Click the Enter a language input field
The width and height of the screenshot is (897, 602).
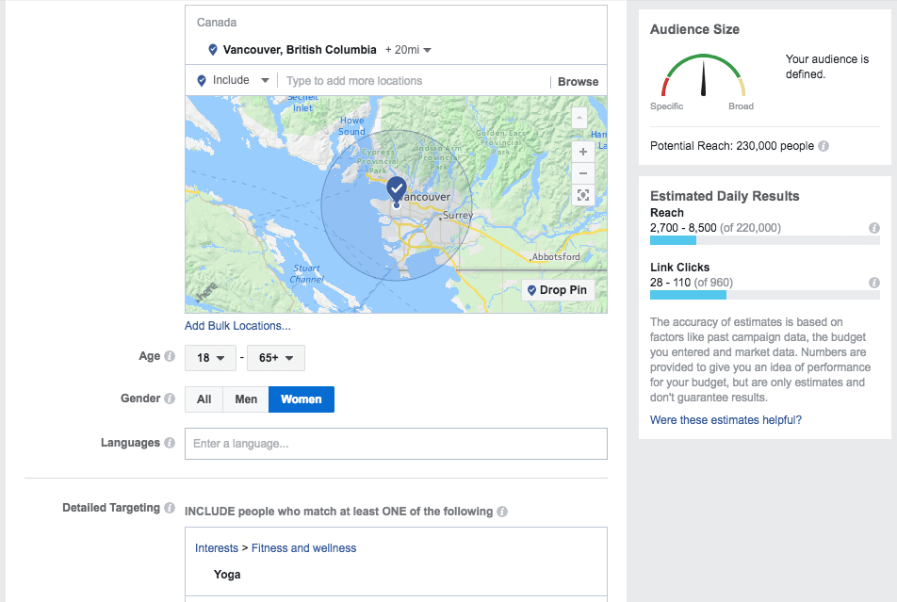[x=396, y=443]
